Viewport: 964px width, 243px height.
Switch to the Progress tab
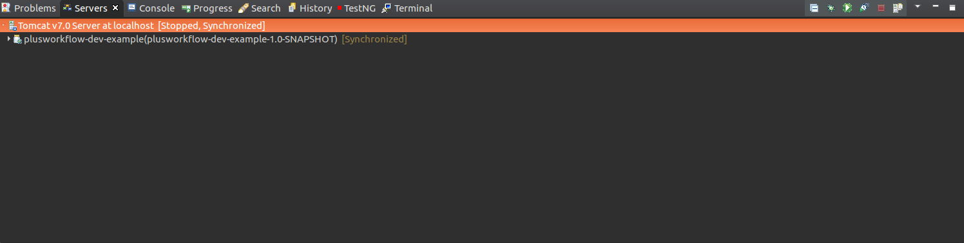207,8
